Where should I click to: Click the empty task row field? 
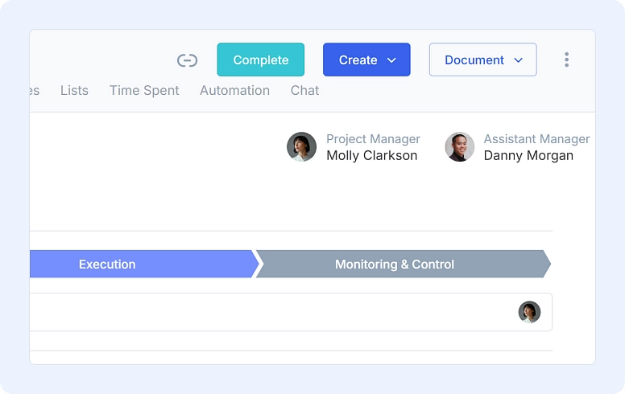(x=291, y=312)
